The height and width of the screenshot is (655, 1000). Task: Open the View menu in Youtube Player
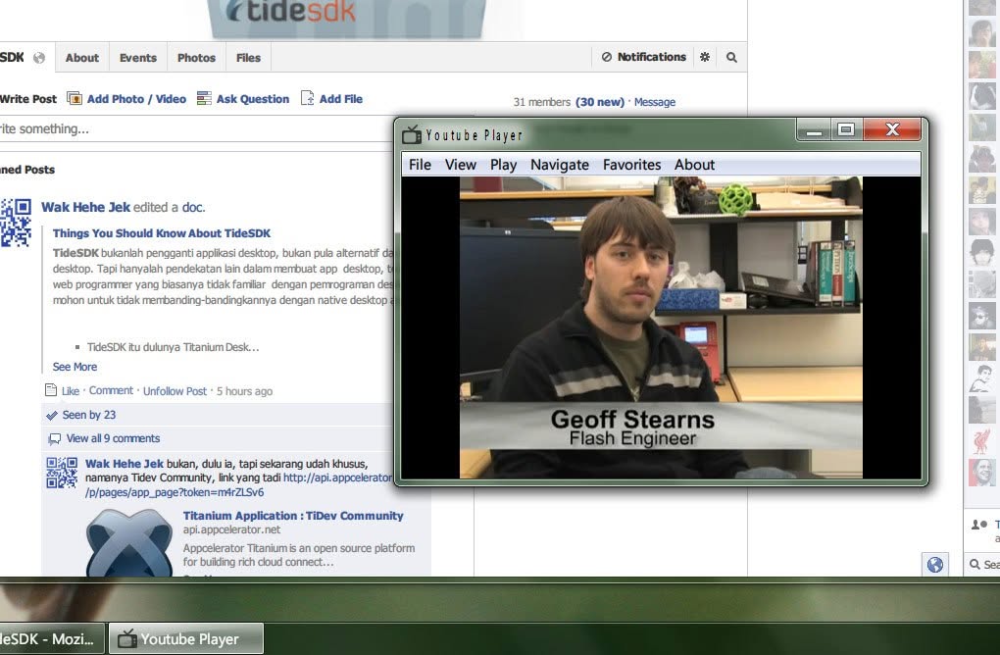click(x=461, y=165)
